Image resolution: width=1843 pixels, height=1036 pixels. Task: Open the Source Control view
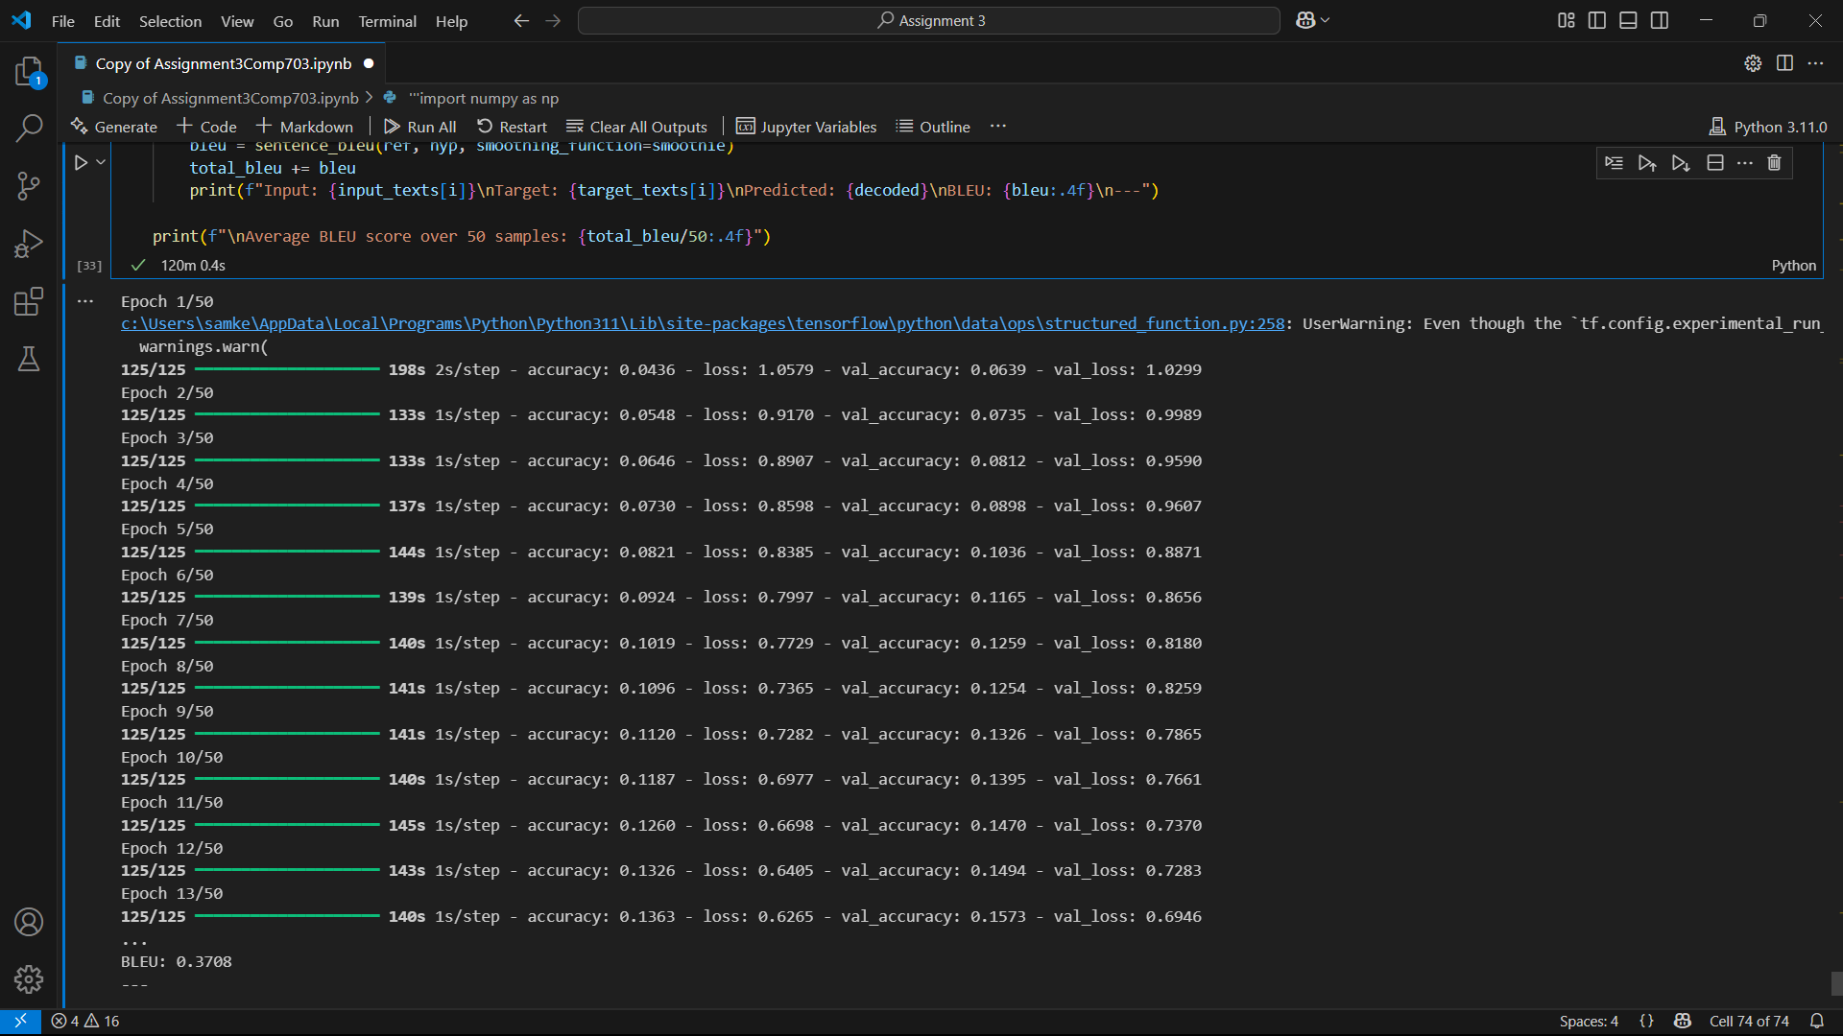coord(29,186)
